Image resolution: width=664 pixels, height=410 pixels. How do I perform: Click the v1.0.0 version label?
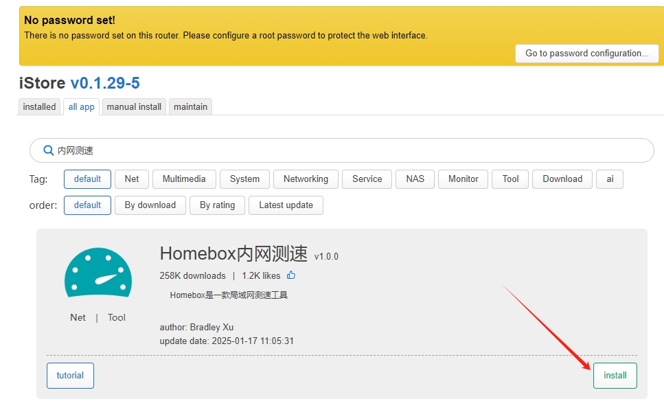(326, 257)
